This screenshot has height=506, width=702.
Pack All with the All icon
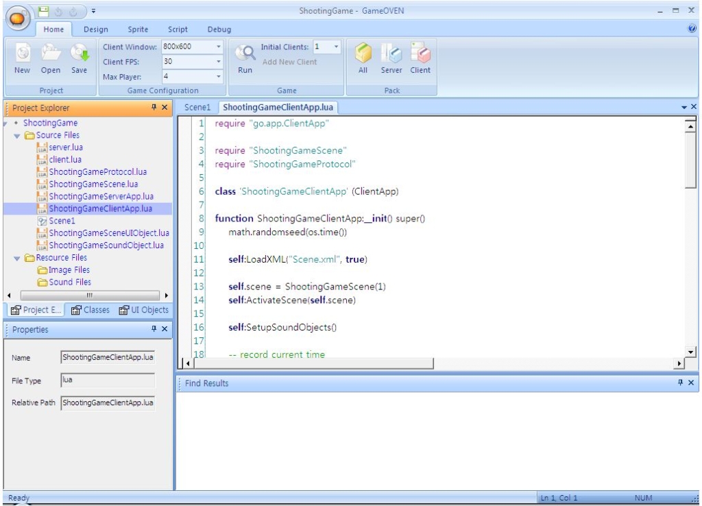363,58
